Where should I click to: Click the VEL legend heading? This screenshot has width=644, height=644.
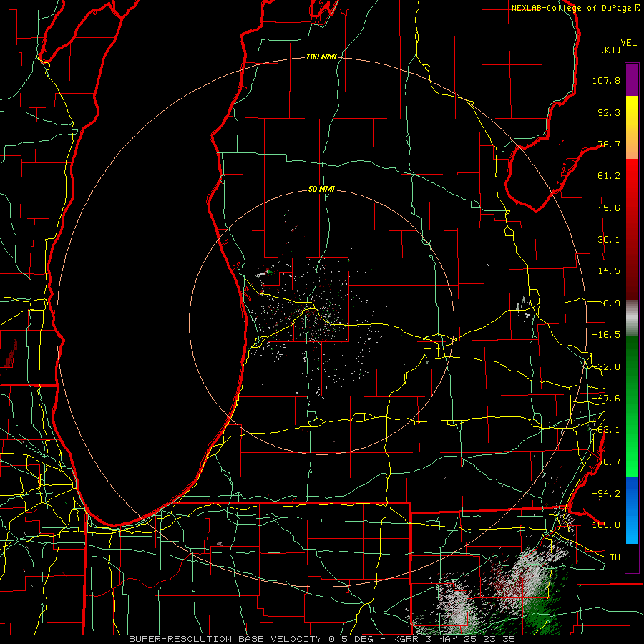click(628, 43)
